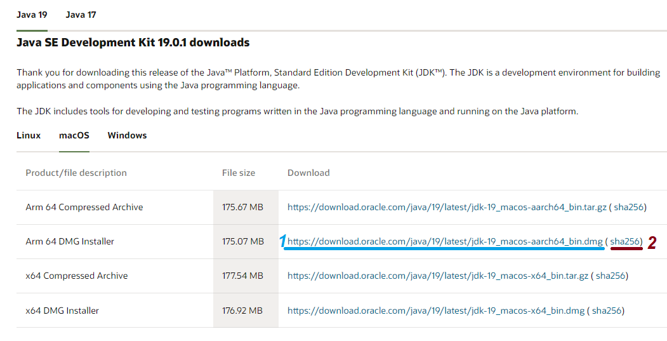Select the Windows platform tab
The image size is (667, 341).
click(127, 135)
